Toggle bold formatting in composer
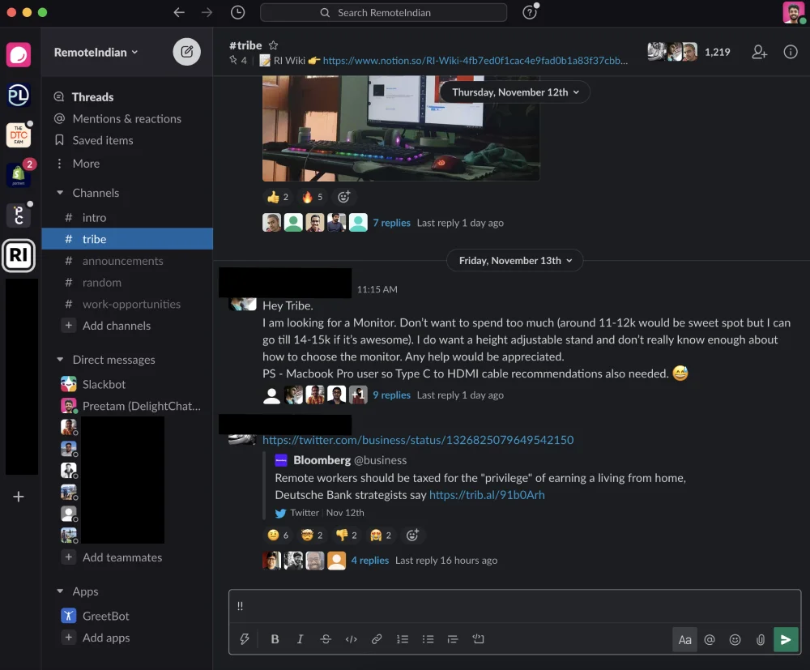The height and width of the screenshot is (670, 810). 275,639
